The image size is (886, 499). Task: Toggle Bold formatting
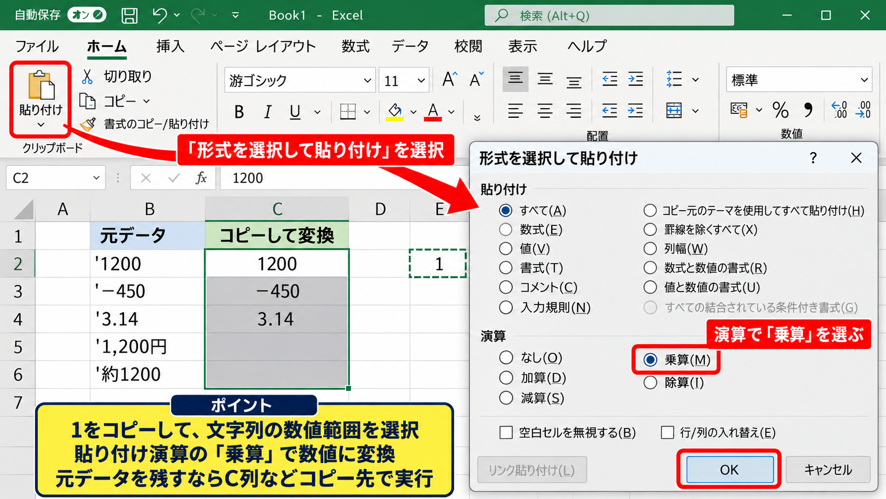[239, 112]
